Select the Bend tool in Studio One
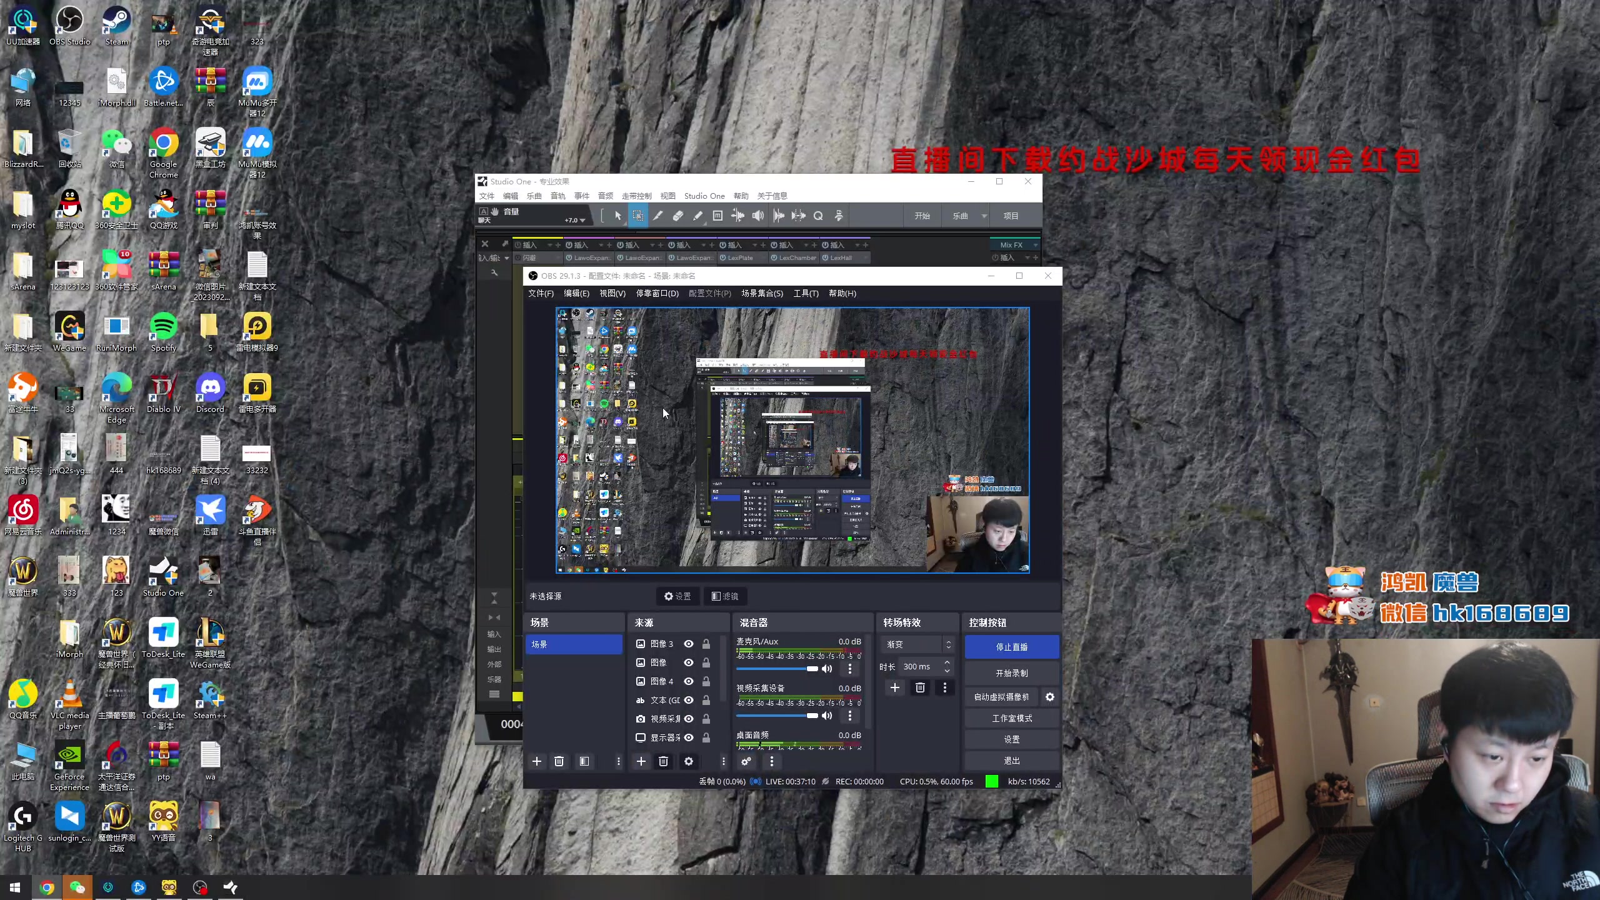The height and width of the screenshot is (900, 1600). [737, 216]
